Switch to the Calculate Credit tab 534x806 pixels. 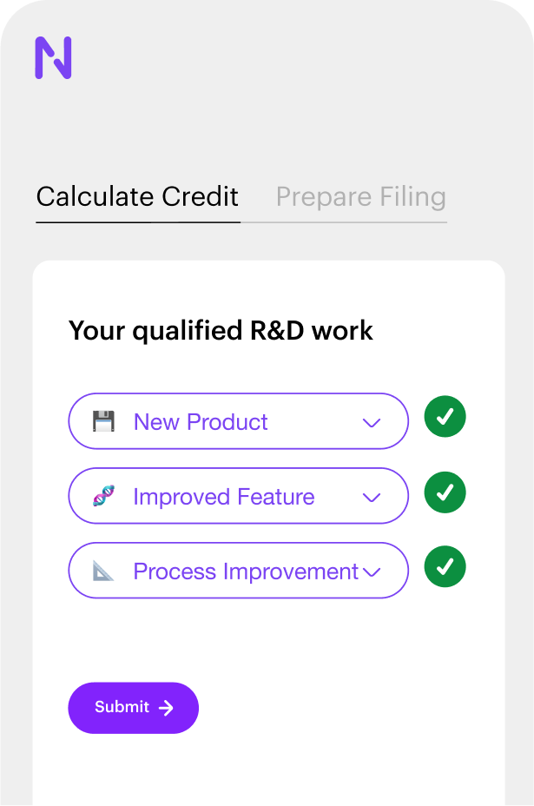[137, 196]
